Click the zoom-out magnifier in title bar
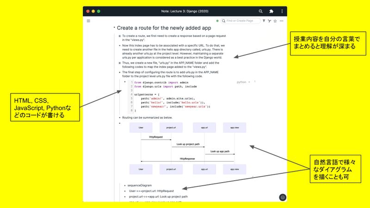 (x=260, y=11)
